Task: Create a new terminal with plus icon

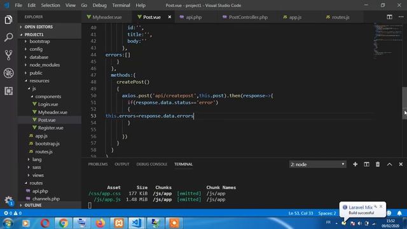Action: click(355, 164)
